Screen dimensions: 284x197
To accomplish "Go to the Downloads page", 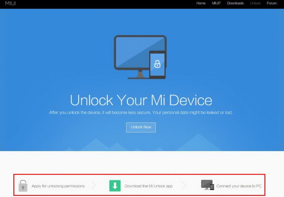I will (235, 3).
